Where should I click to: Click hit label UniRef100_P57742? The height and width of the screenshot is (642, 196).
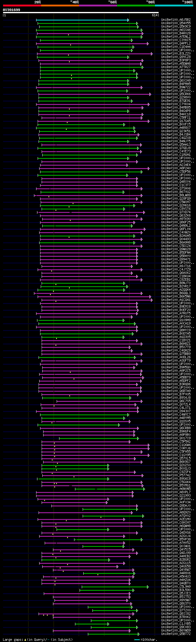point(176,475)
